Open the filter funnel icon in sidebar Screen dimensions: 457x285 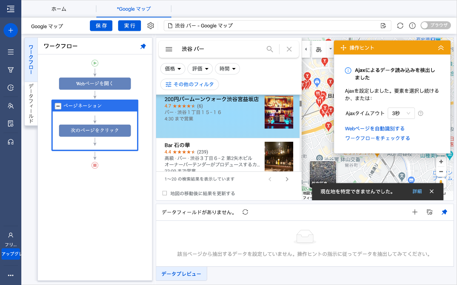pos(11,70)
